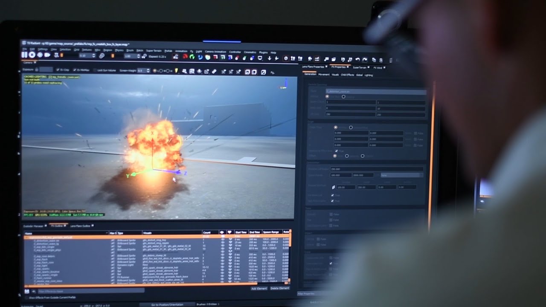Toggle visibility of the gfx_debris_clump_lit row
This screenshot has width=546, height=307.
(222, 255)
